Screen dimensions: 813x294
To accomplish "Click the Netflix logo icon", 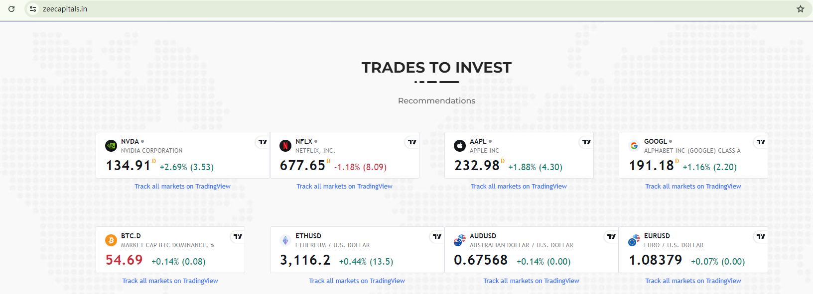I will click(x=285, y=146).
